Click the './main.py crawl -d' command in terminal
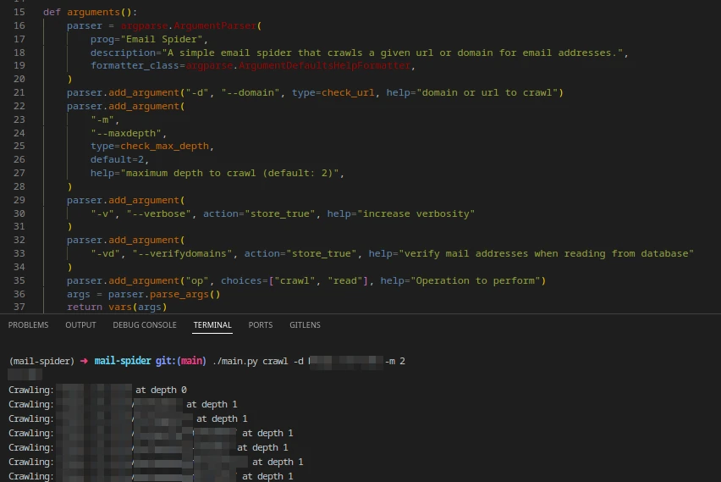721x482 pixels. [258, 362]
